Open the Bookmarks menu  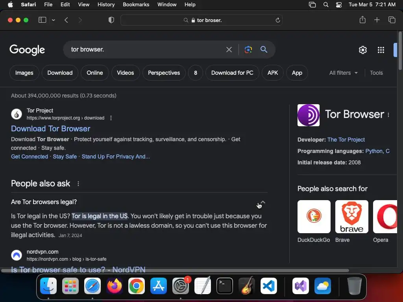click(136, 5)
